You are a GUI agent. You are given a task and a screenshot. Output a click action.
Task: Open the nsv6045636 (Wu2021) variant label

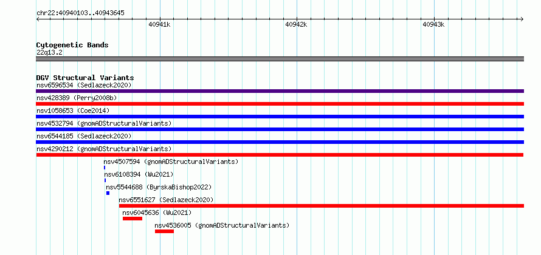157,212
